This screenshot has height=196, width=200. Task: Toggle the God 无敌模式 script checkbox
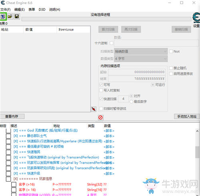click(8, 131)
